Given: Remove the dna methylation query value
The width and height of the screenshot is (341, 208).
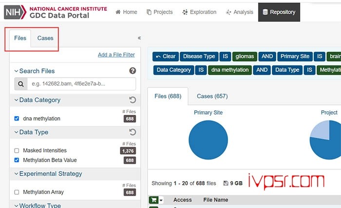Looking at the screenshot, I should [230, 70].
